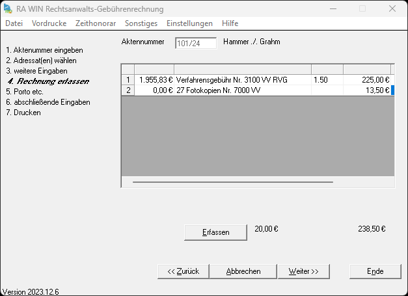This screenshot has width=408, height=296.
Task: Click the rate cell '1.50'
Action: point(327,80)
